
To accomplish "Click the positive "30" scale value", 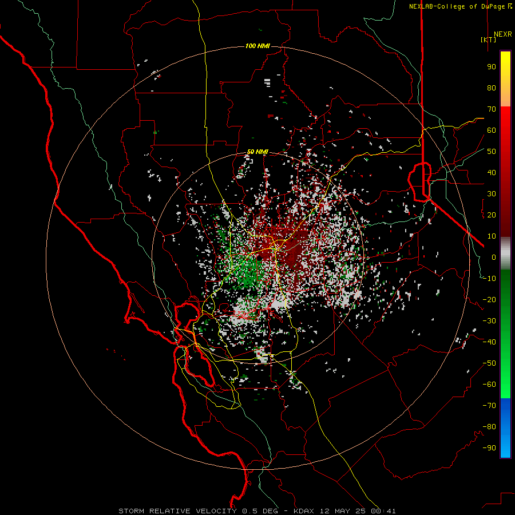I will [492, 194].
